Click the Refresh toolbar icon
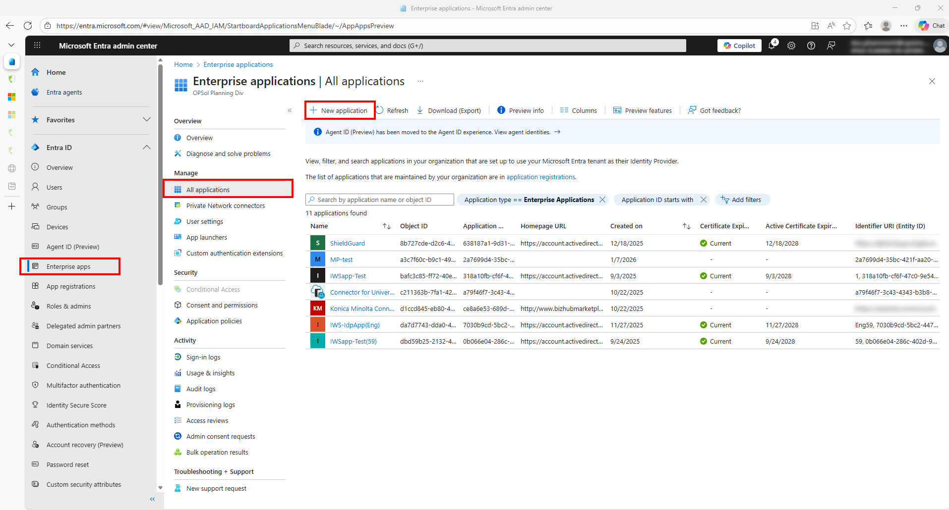 pyautogui.click(x=380, y=110)
